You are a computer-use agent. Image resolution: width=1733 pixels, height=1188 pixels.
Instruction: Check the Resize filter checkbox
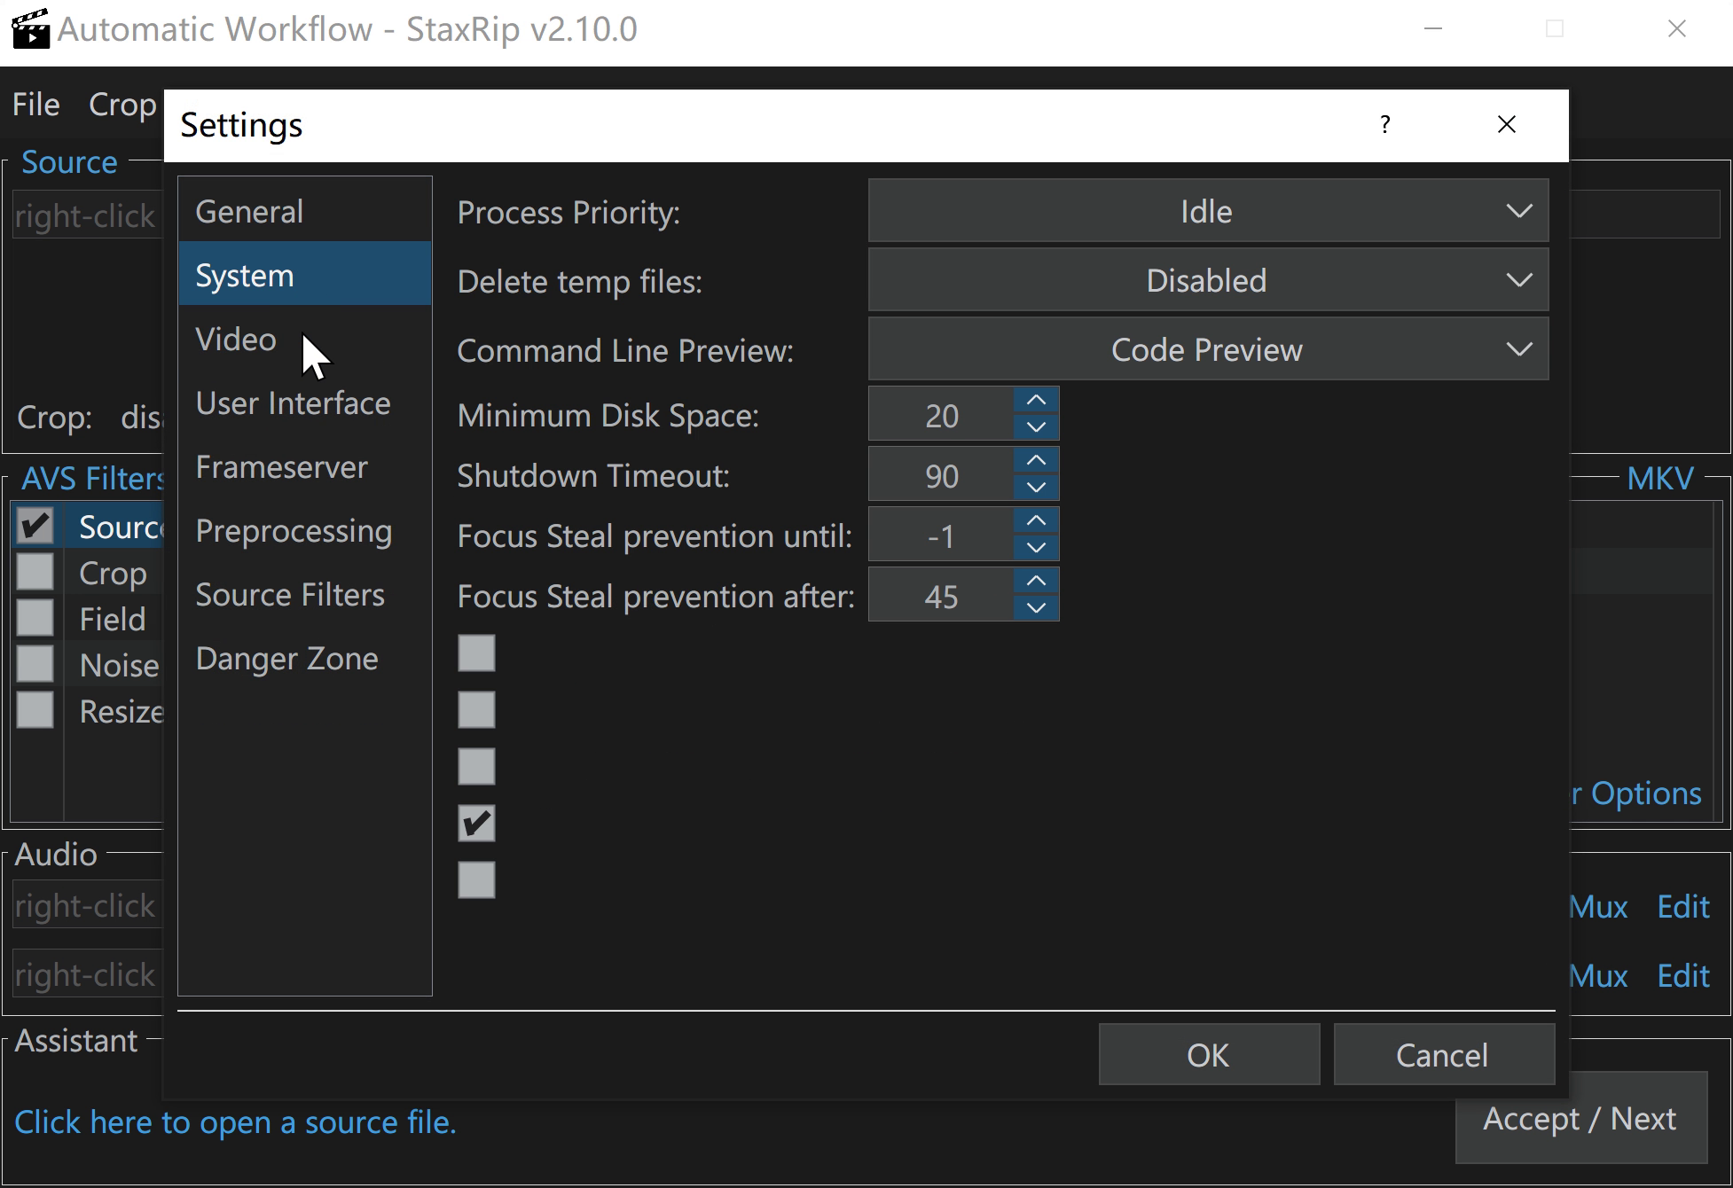pyautogui.click(x=35, y=710)
